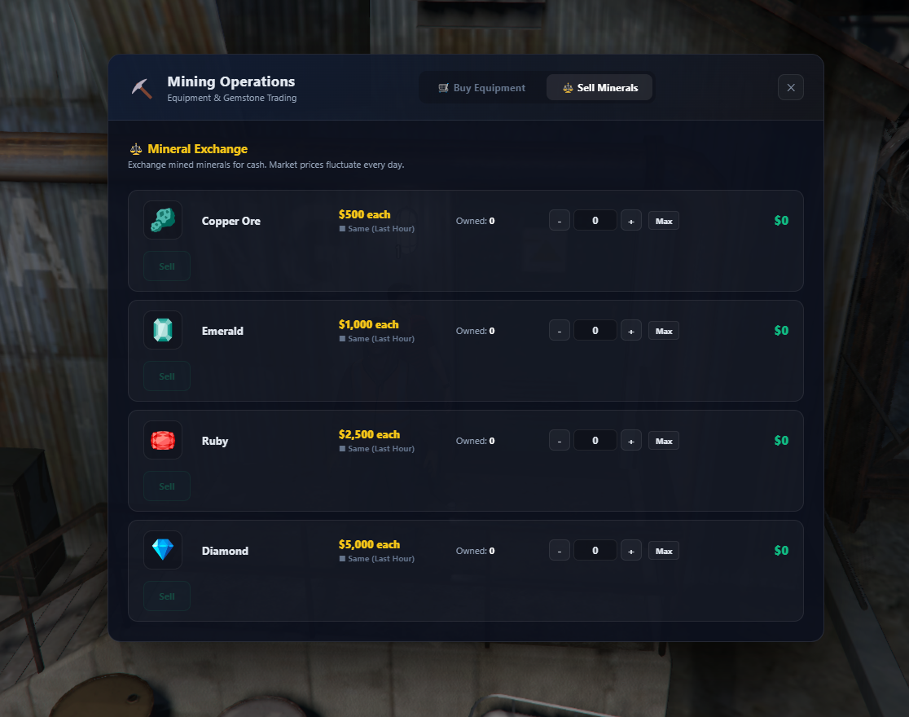Decrease Copper Ore quantity with minus
Screen dimensions: 909x717
560,221
